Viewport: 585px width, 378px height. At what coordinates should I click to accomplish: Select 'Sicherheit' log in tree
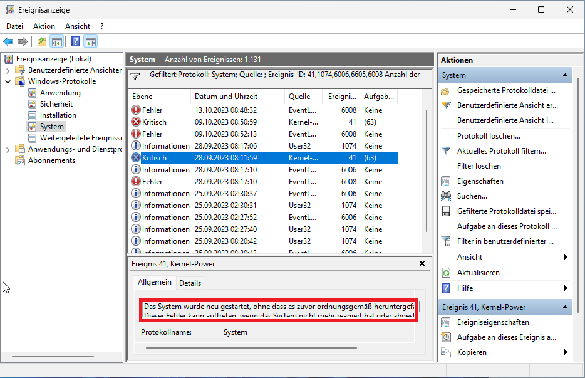[56, 104]
